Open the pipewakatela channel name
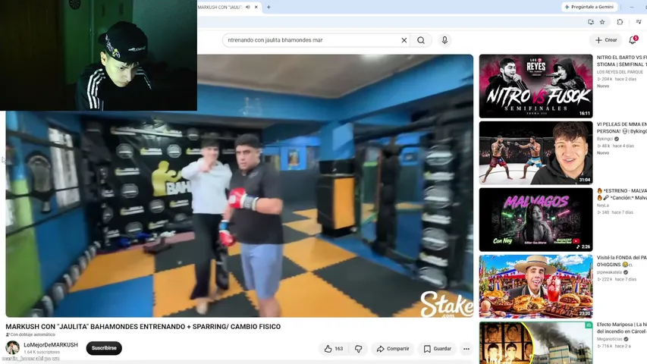 (609, 272)
